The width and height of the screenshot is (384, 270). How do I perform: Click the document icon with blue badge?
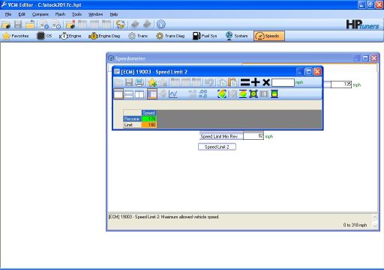pyautogui.click(x=44, y=25)
